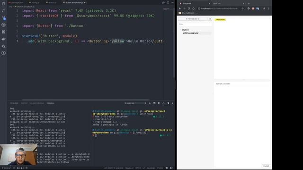This screenshot has width=303, height=170.
Task: Click 'storiesOf' on code line 6
Action: [x=31, y=36]
